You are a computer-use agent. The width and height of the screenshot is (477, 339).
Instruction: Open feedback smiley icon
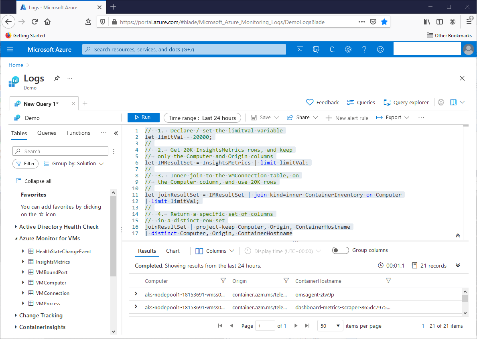[x=380, y=49]
